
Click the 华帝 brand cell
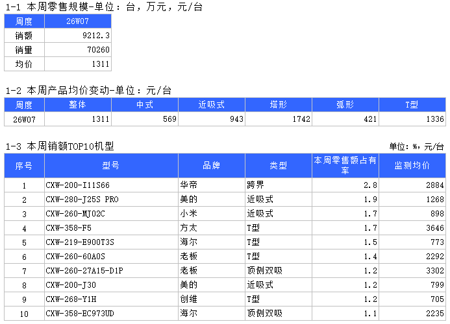pyautogui.click(x=211, y=185)
